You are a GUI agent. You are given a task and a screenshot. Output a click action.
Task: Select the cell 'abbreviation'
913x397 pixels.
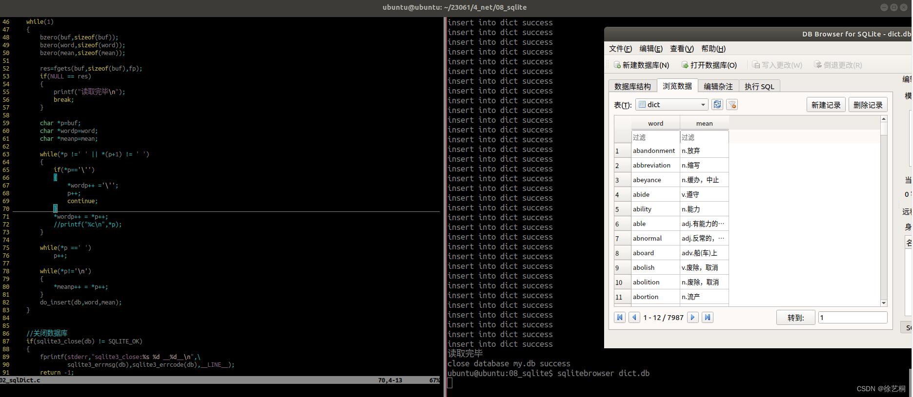pos(655,166)
